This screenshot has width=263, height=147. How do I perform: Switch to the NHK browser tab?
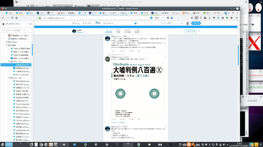pos(155,13)
